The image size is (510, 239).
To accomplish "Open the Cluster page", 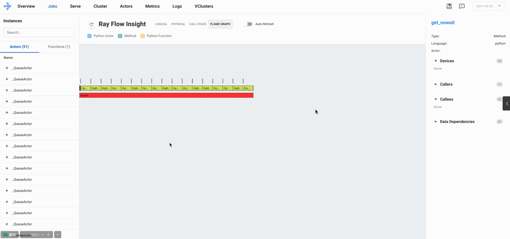I will pyautogui.click(x=100, y=6).
